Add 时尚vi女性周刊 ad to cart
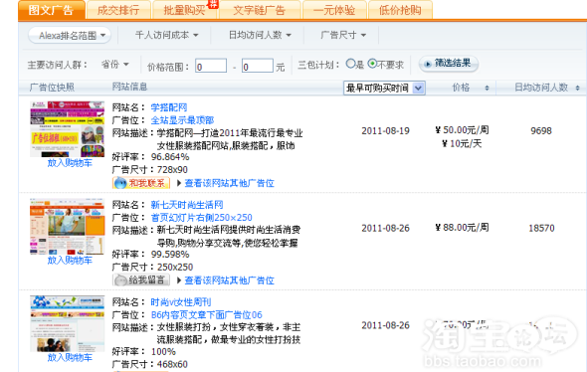The height and width of the screenshot is (372, 587). [x=70, y=357]
